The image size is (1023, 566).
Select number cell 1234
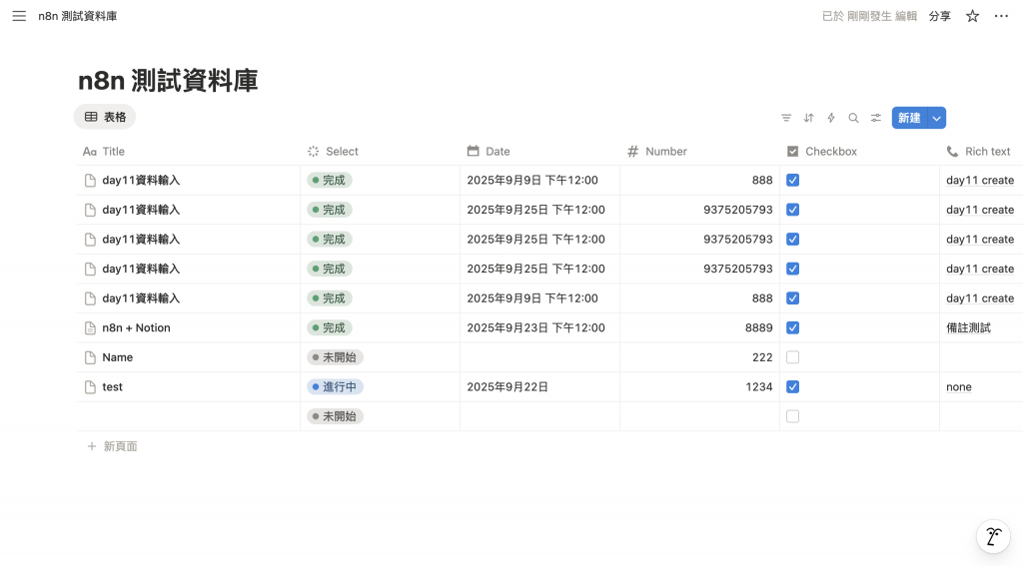tap(700, 387)
